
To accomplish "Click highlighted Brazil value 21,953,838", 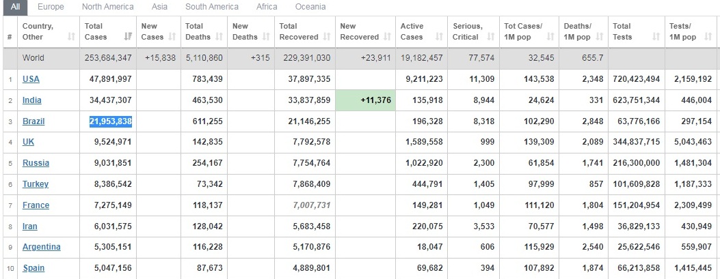I will click(111, 121).
